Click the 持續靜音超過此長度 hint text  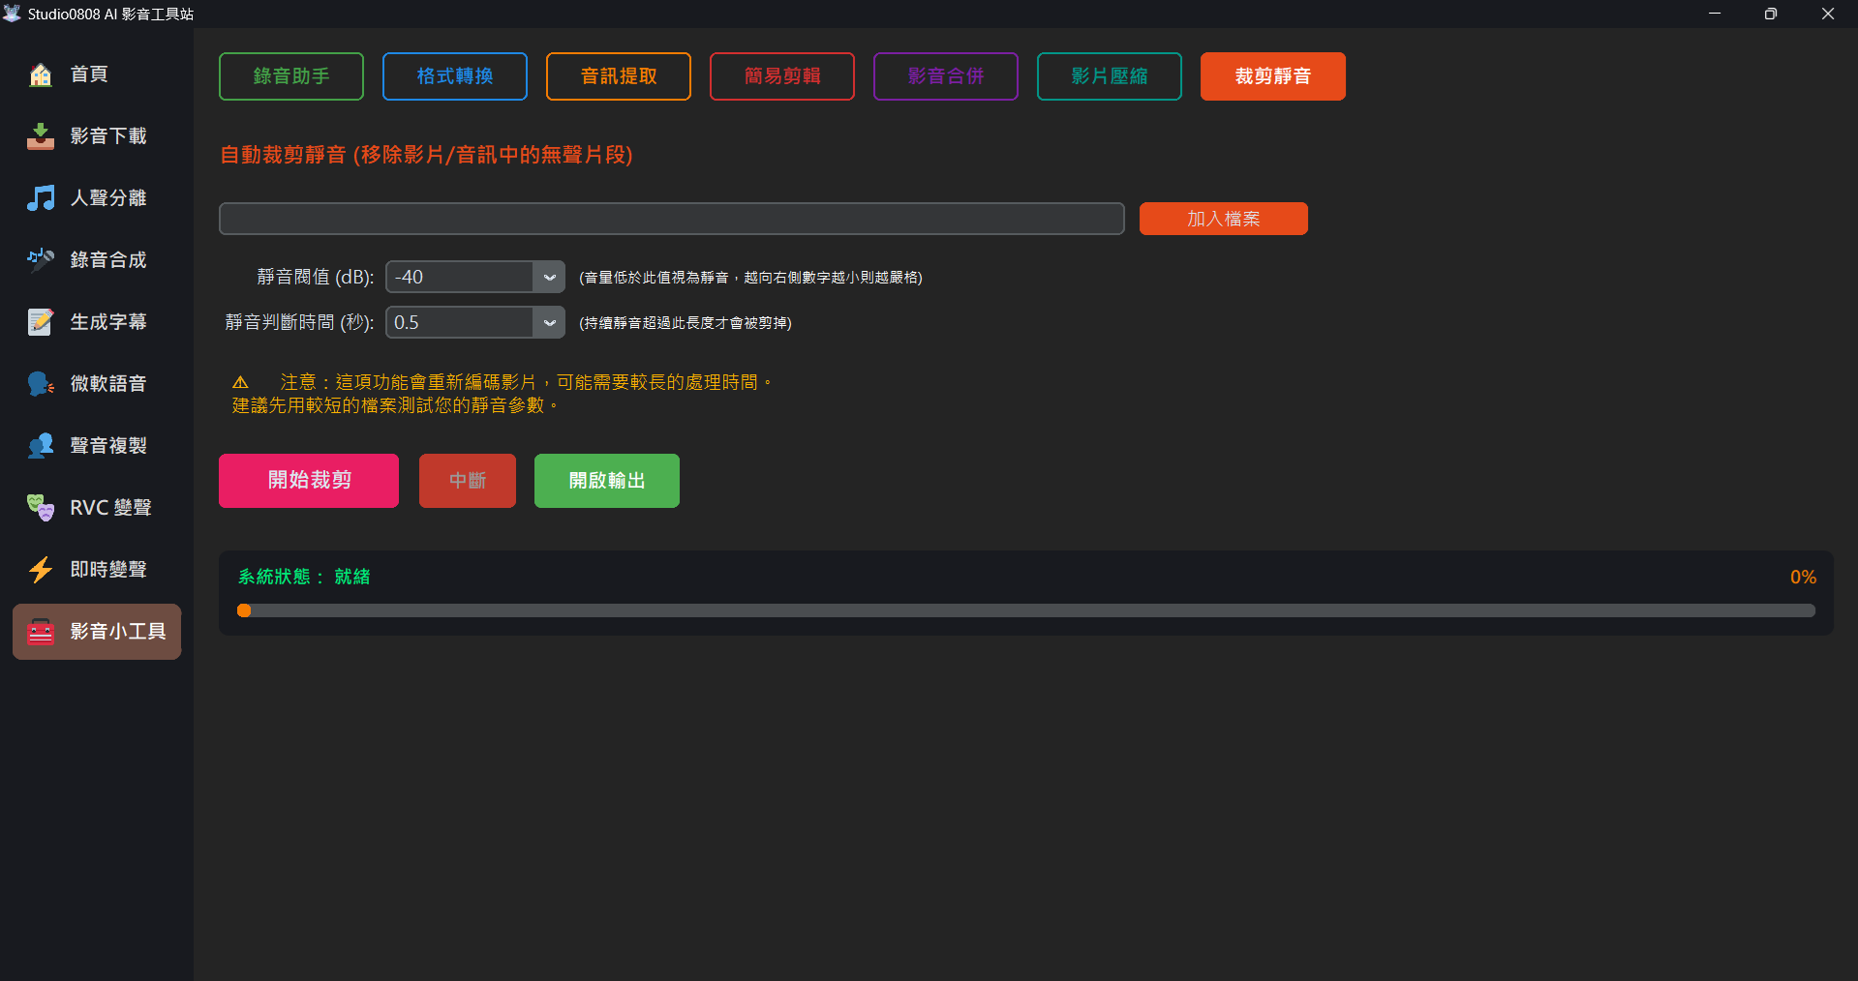[x=685, y=323]
